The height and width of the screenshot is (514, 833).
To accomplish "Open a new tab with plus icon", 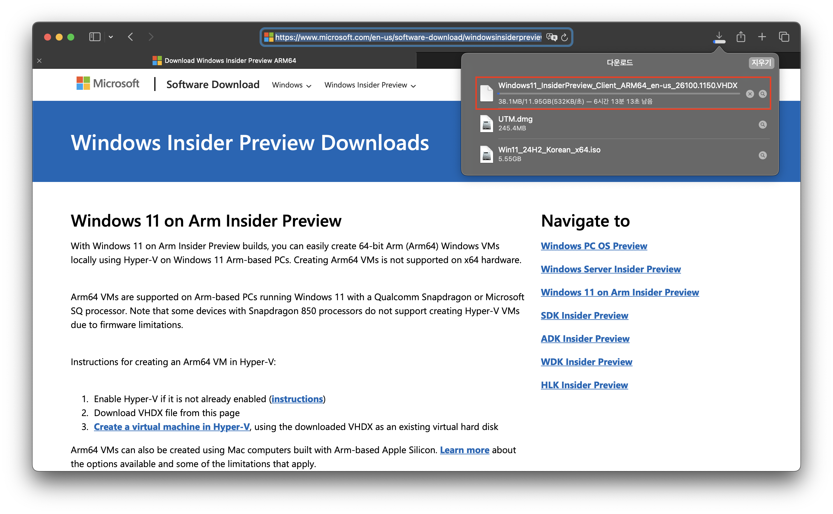I will coord(762,37).
